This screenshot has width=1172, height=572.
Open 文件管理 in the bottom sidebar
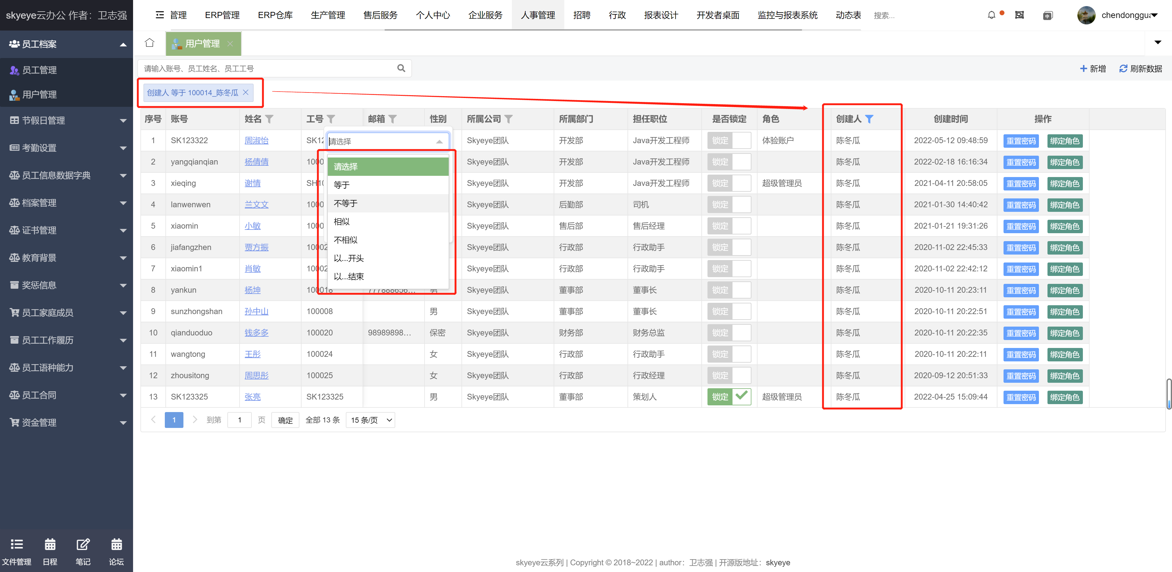coord(17,552)
